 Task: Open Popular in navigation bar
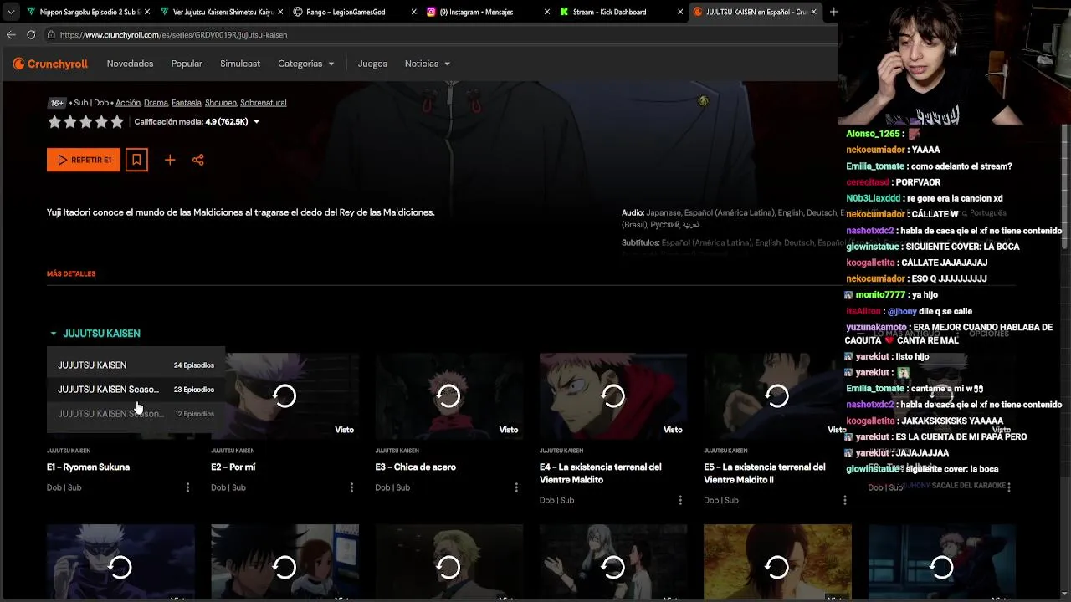click(x=187, y=64)
